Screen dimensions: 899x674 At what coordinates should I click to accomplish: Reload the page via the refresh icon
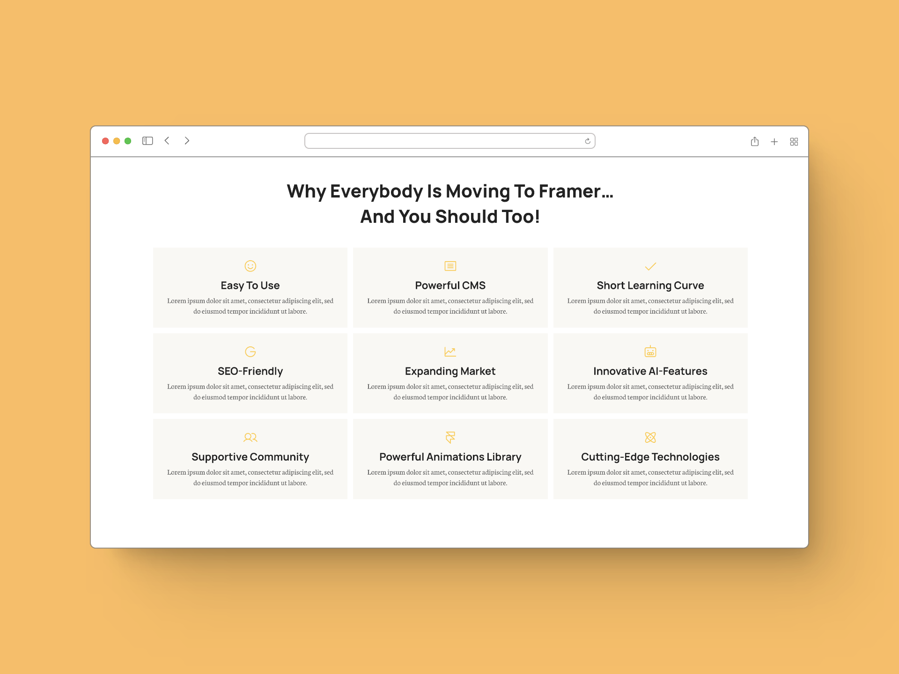point(587,141)
